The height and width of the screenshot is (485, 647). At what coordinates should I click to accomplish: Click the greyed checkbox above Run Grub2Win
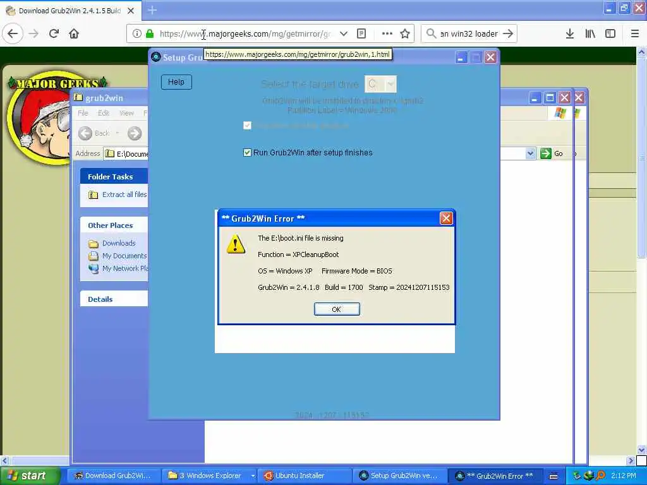point(247,126)
